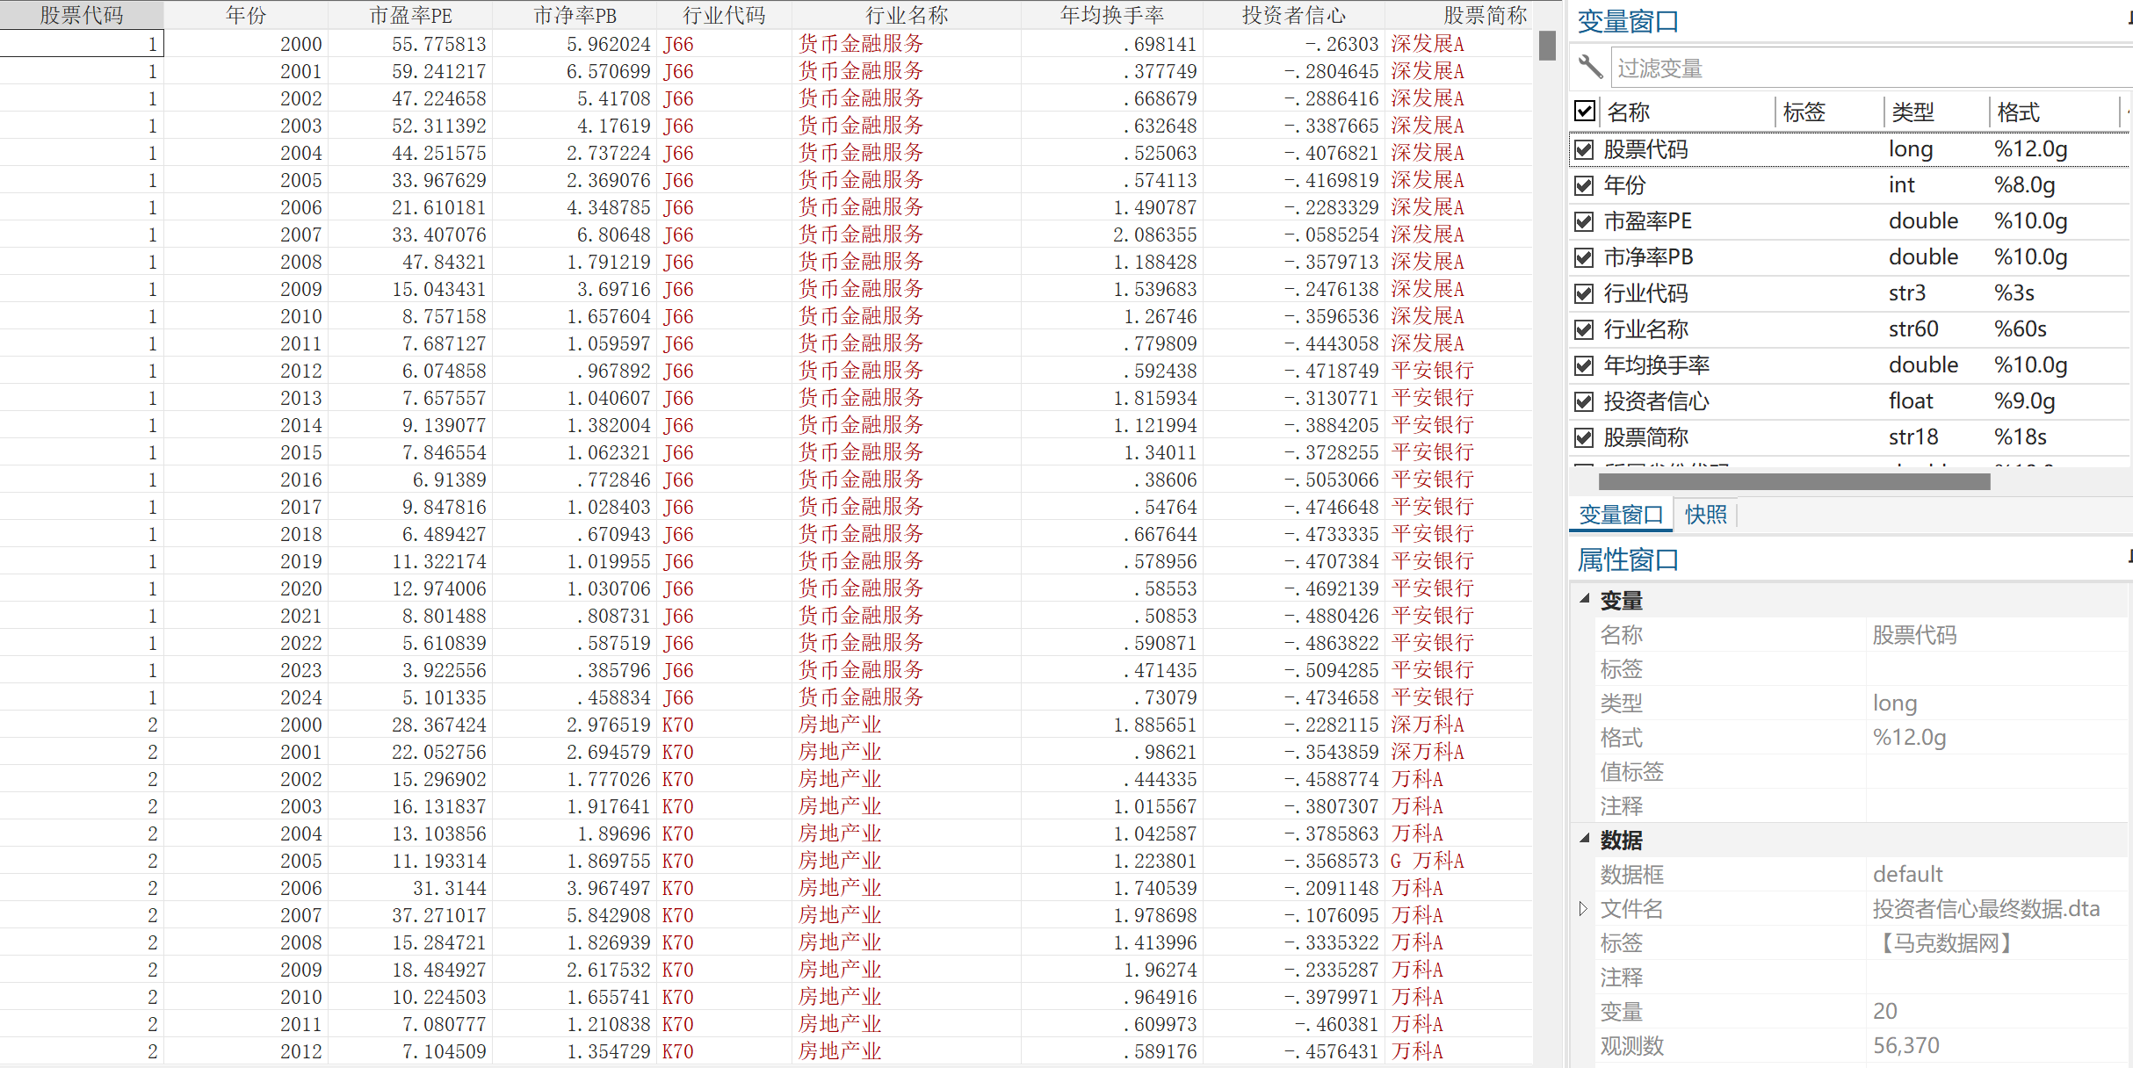Viewport: 2133px width, 1068px height.
Task: Uncheck the 投资者信心 variable checkbox
Action: [x=1584, y=401]
